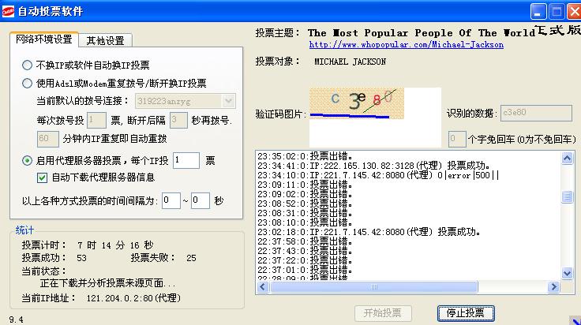Maximize the voting software window
This screenshot has height=325, width=581.
pyautogui.click(x=555, y=11)
